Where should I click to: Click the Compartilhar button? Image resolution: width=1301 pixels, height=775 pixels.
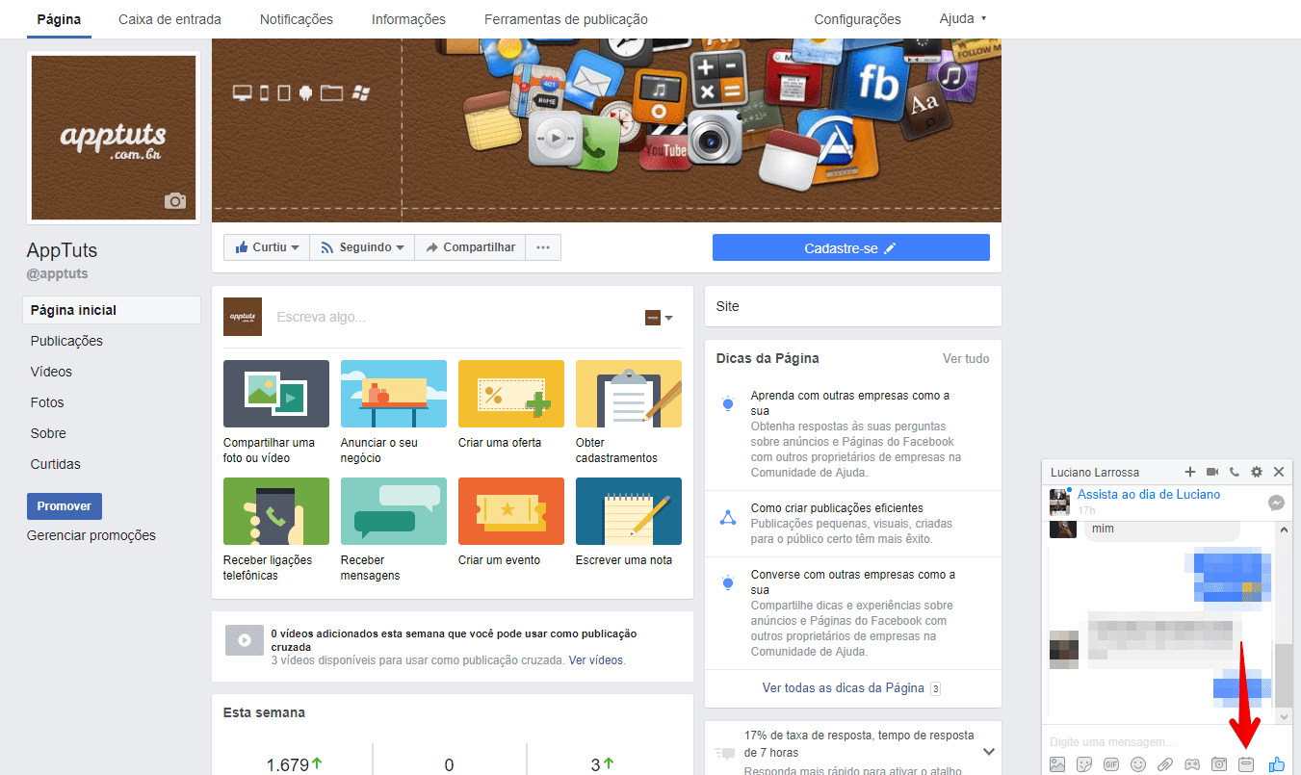[470, 247]
